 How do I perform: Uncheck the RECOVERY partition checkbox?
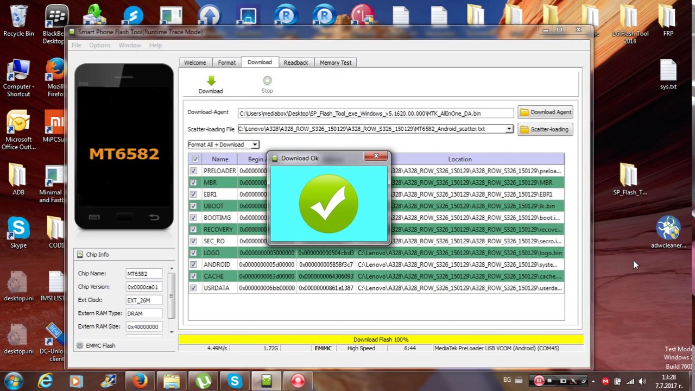pos(193,229)
